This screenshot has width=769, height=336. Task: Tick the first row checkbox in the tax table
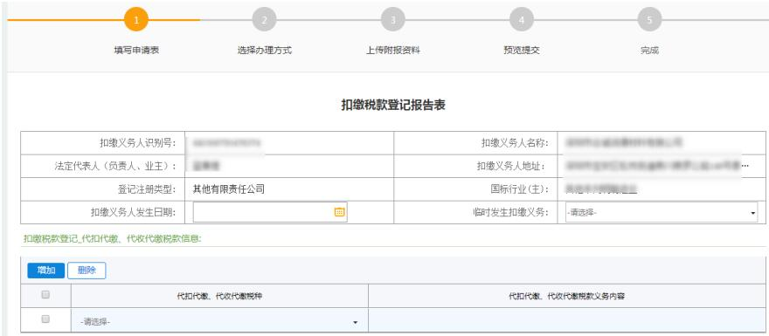point(45,319)
